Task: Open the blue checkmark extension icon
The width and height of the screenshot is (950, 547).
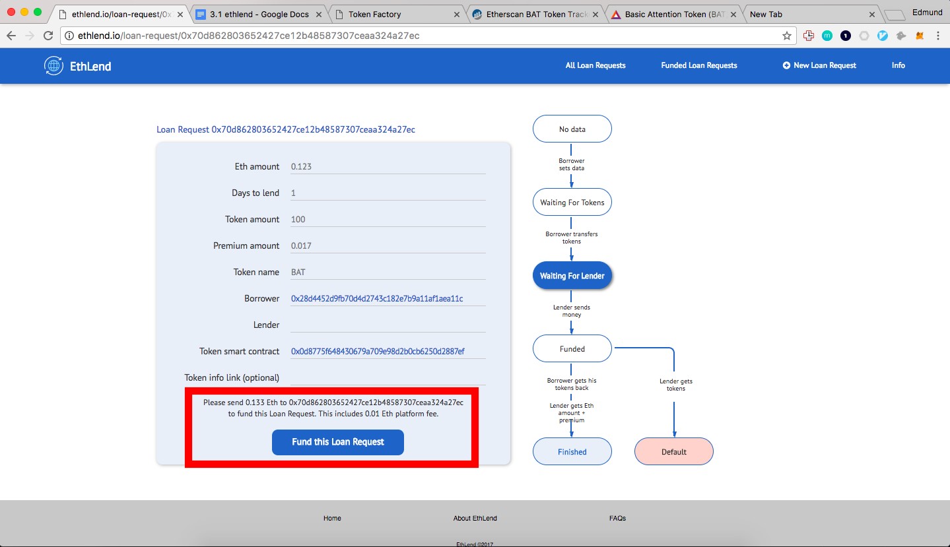Action: click(x=883, y=36)
